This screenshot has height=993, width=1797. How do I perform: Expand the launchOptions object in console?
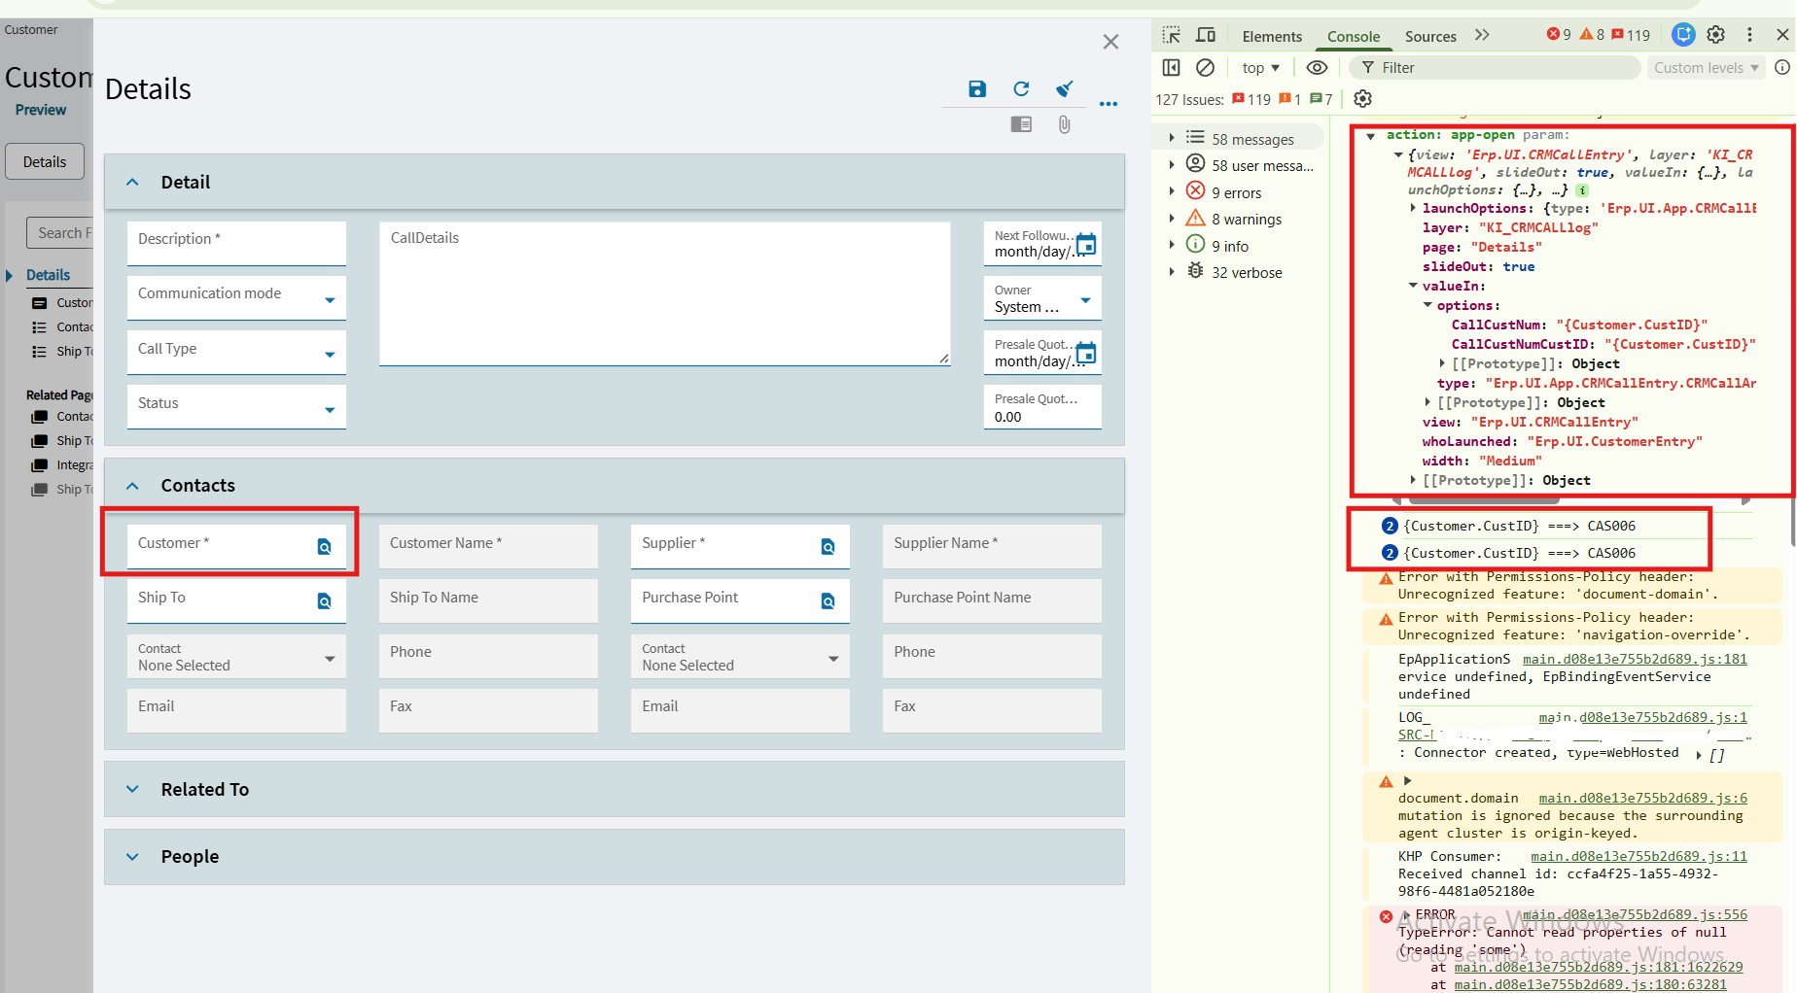pos(1414,208)
